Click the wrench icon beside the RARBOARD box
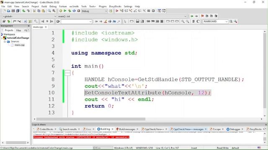Screen dimensions: 268x150 pyautogui.click(x=235, y=21)
